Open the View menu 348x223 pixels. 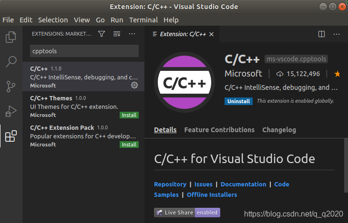[82, 20]
